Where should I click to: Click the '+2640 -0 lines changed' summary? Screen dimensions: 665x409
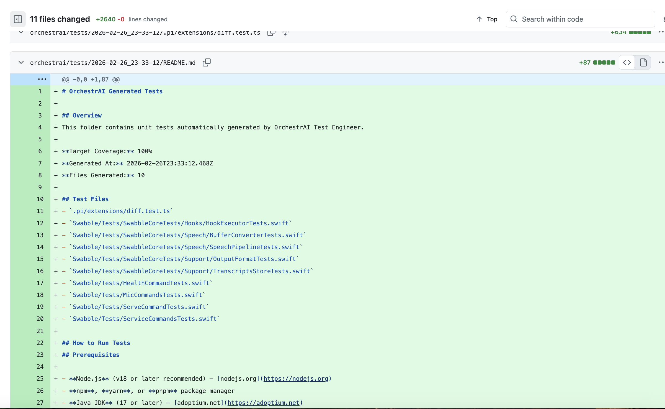pyautogui.click(x=132, y=19)
